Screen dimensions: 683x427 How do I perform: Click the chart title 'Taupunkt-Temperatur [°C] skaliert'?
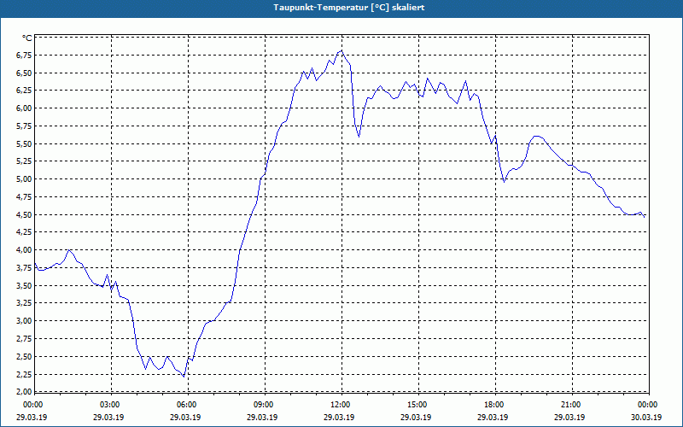[x=349, y=8]
